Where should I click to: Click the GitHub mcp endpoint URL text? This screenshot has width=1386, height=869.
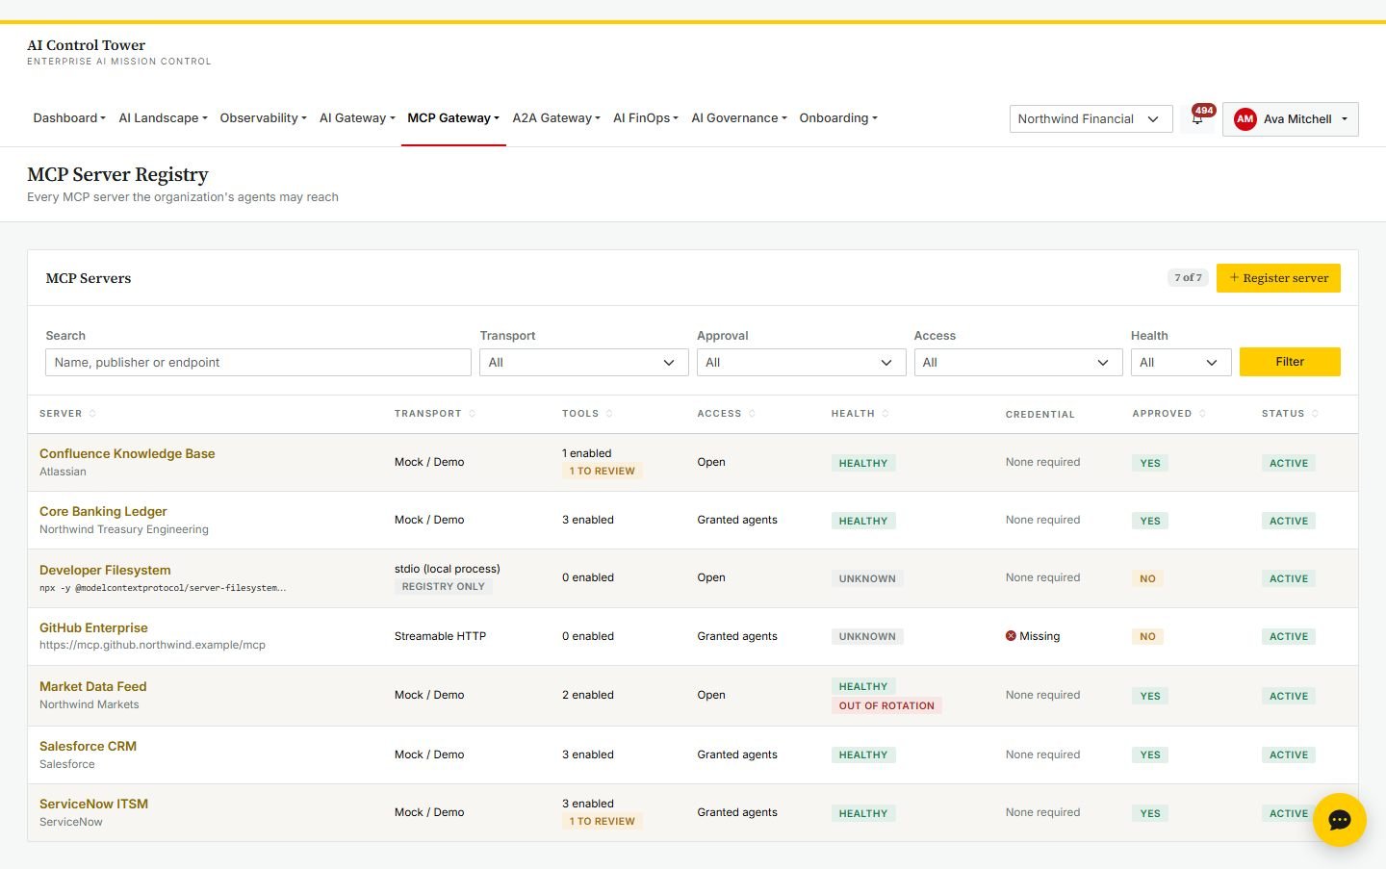tap(152, 645)
